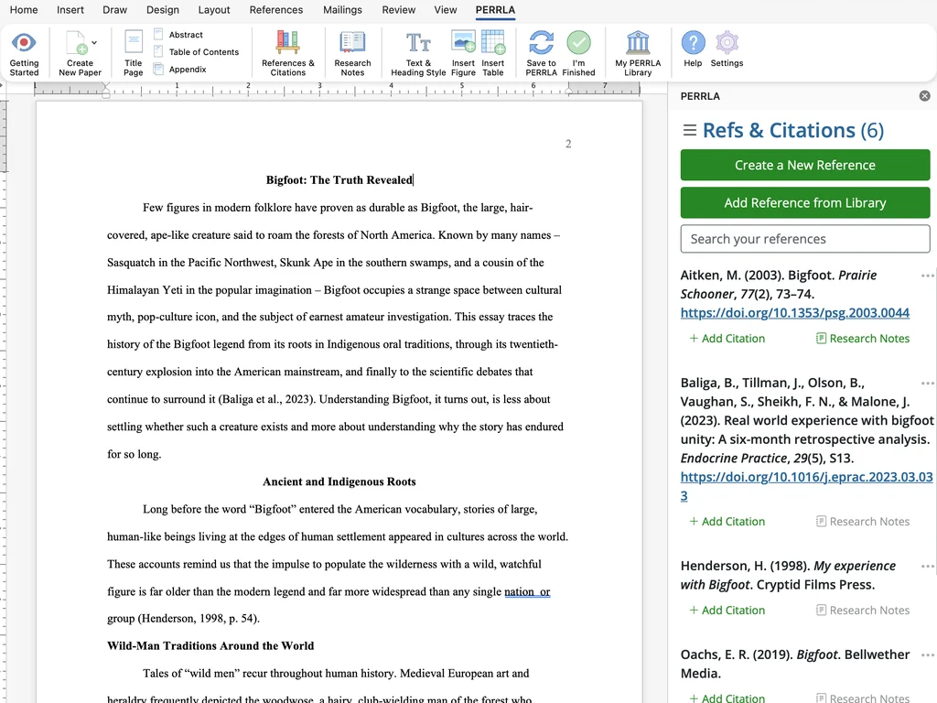Click Wild-Man Traditions Around the World heading

click(x=210, y=645)
